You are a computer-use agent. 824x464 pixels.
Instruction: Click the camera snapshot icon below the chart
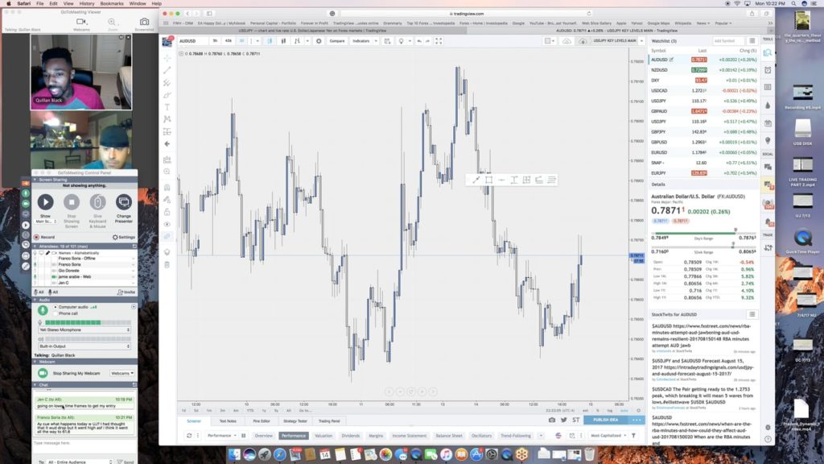click(552, 420)
